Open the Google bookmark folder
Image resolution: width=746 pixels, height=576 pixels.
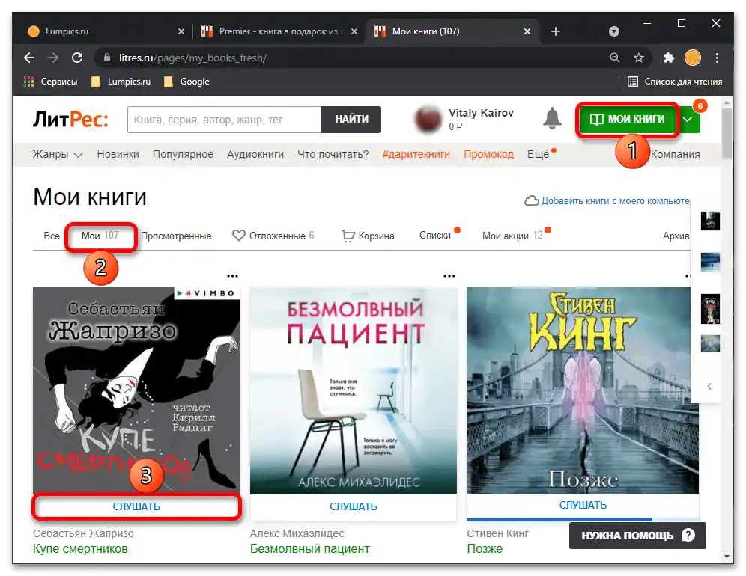pyautogui.click(x=186, y=82)
